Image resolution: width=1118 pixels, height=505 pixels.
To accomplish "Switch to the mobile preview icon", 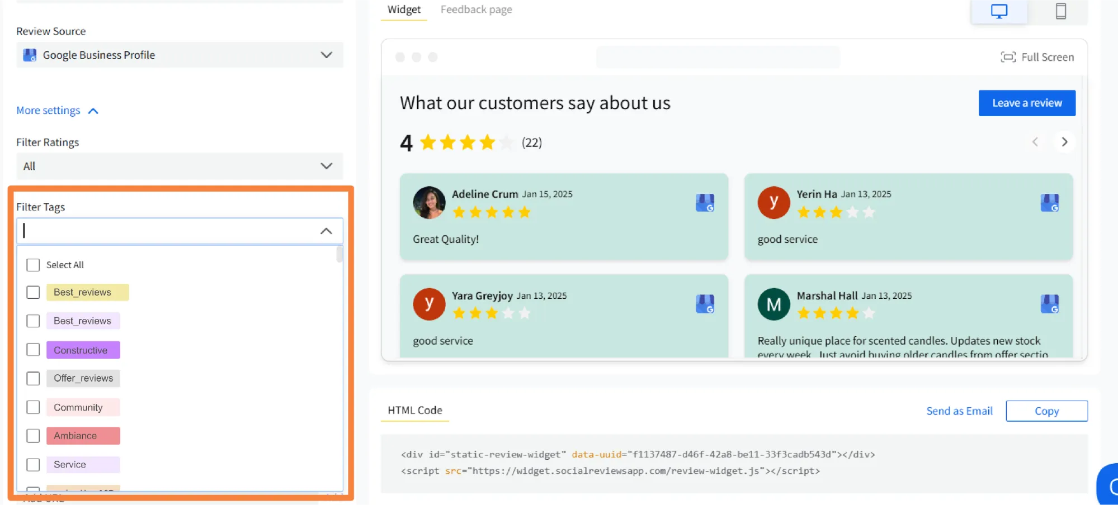I will pos(1060,10).
